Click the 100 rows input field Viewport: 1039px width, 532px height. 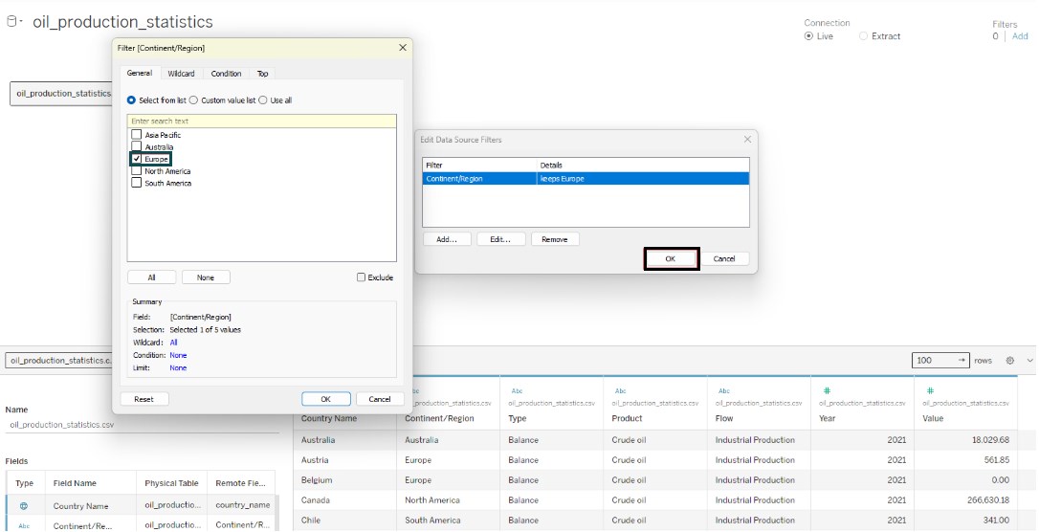tap(940, 361)
